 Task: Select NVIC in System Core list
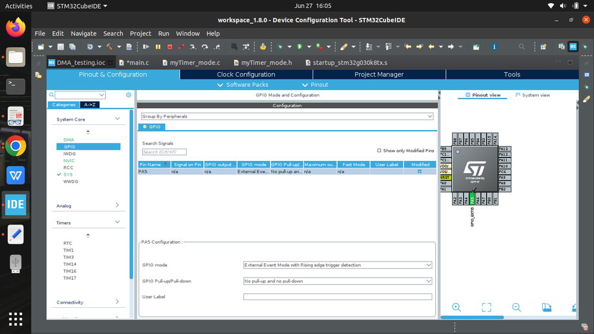point(69,160)
